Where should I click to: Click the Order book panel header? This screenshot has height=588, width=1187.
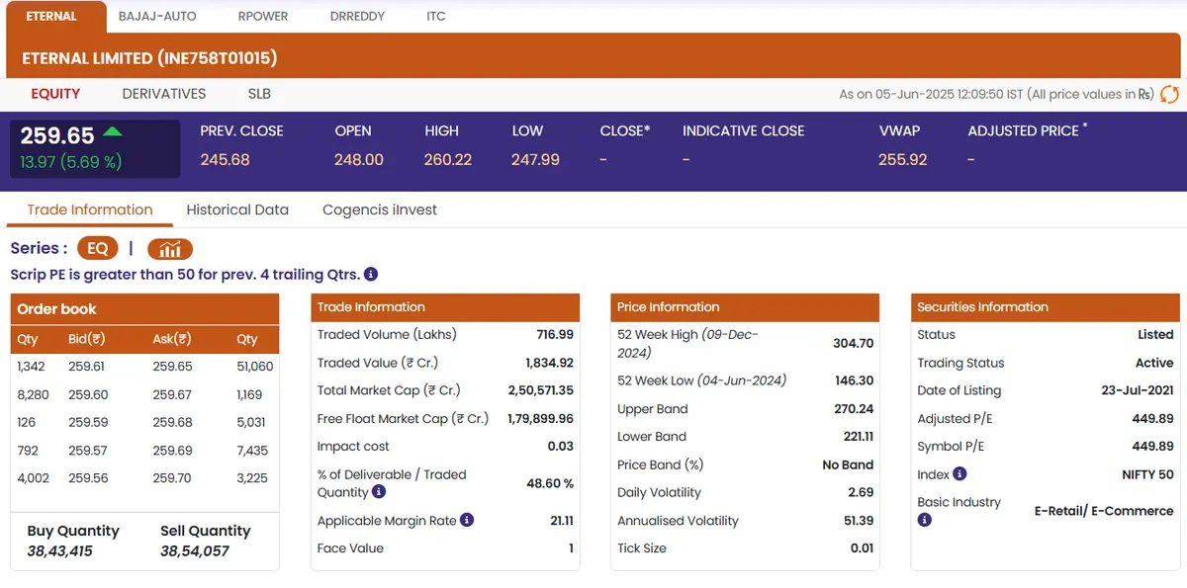tap(145, 309)
